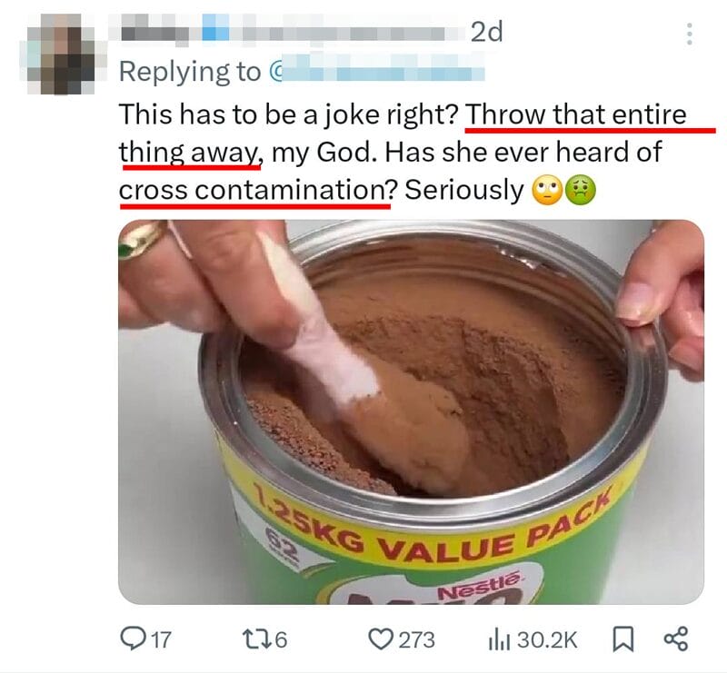This screenshot has height=673, width=727.
Task: Click the 273 likes count
Action: point(417,640)
